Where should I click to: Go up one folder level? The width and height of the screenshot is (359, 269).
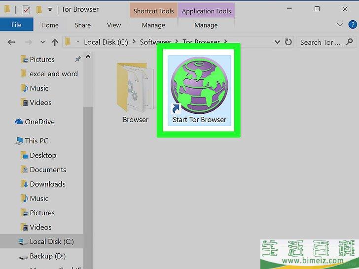[55, 42]
